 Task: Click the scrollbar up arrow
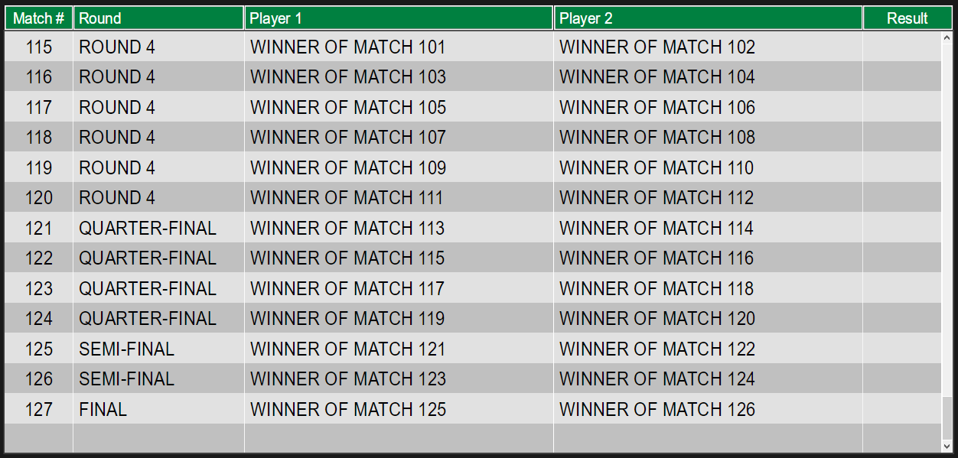coord(947,37)
